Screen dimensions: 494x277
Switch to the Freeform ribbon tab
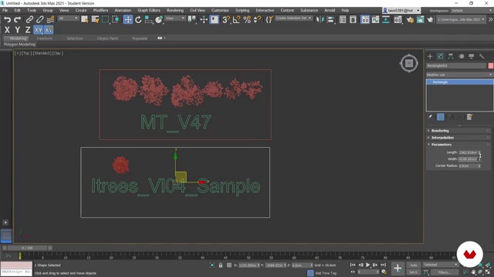point(45,38)
